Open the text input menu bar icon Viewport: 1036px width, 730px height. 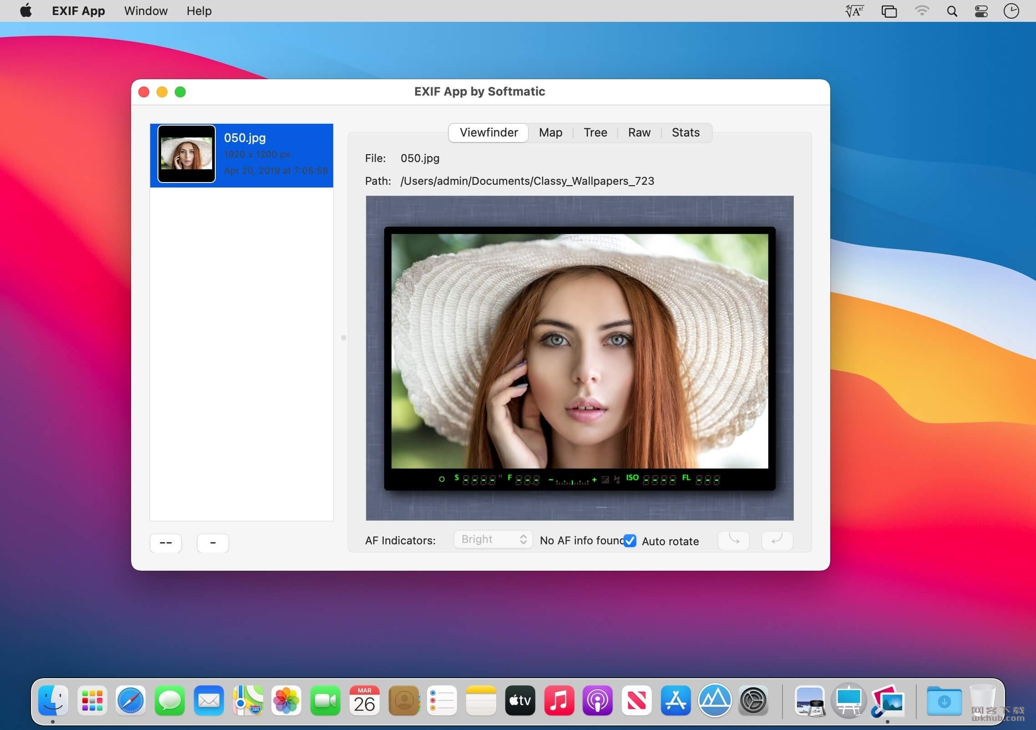pyautogui.click(x=854, y=11)
